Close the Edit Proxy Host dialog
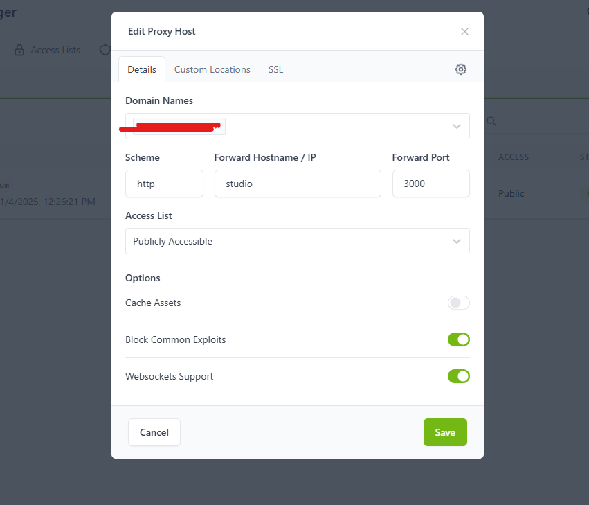The height and width of the screenshot is (505, 589). click(464, 31)
